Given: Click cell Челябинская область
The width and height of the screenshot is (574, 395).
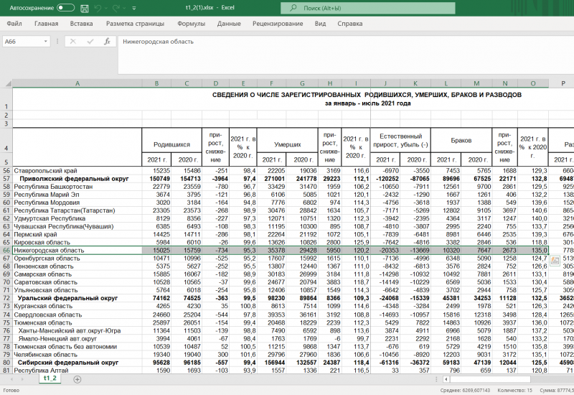Looking at the screenshot, I should coord(77,355).
